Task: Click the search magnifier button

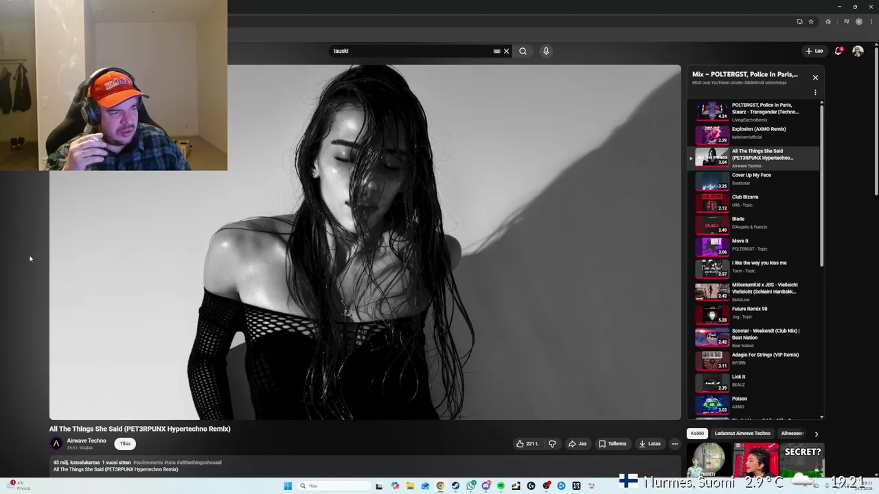Action: (x=523, y=51)
